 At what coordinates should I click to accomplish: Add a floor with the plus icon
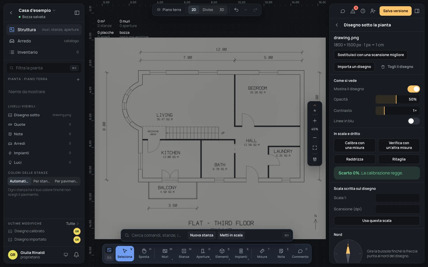pos(78,80)
